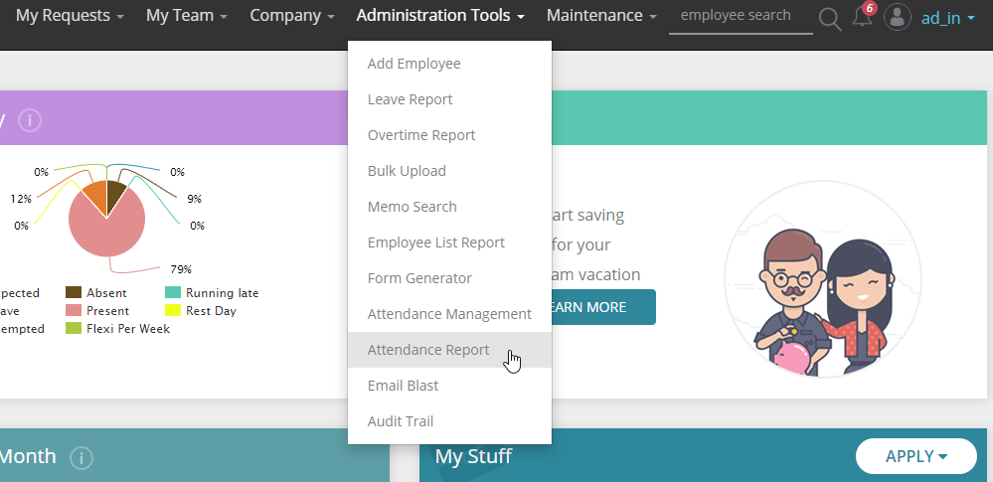Click the APPLY button in My Stuff
Image resolution: width=993 pixels, height=482 pixels.
(x=914, y=456)
